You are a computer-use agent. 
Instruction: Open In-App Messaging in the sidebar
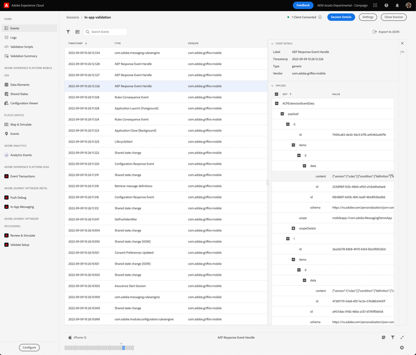(x=22, y=207)
